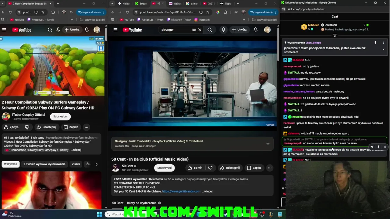Open pinned message three-dot options in chat
The width and height of the screenshot is (390, 219).
pos(384,43)
